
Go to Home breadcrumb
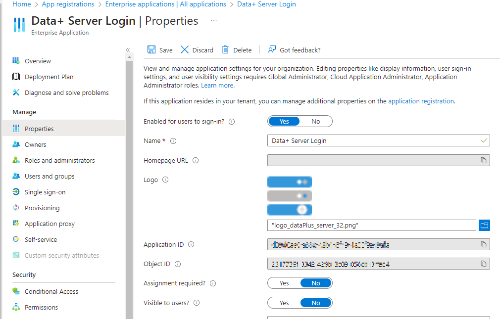pyautogui.click(x=22, y=4)
